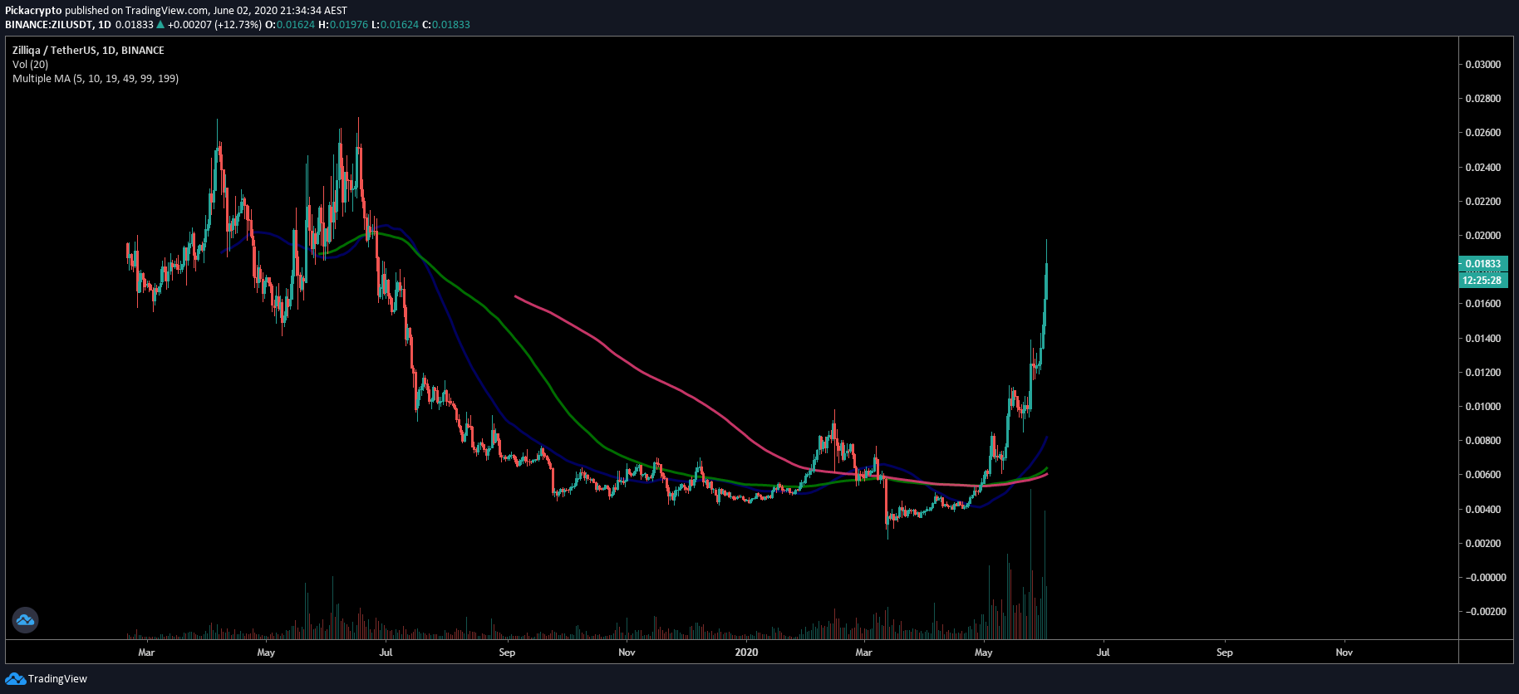
Task: Click the May label after 2020 on the time axis
Action: pos(984,652)
